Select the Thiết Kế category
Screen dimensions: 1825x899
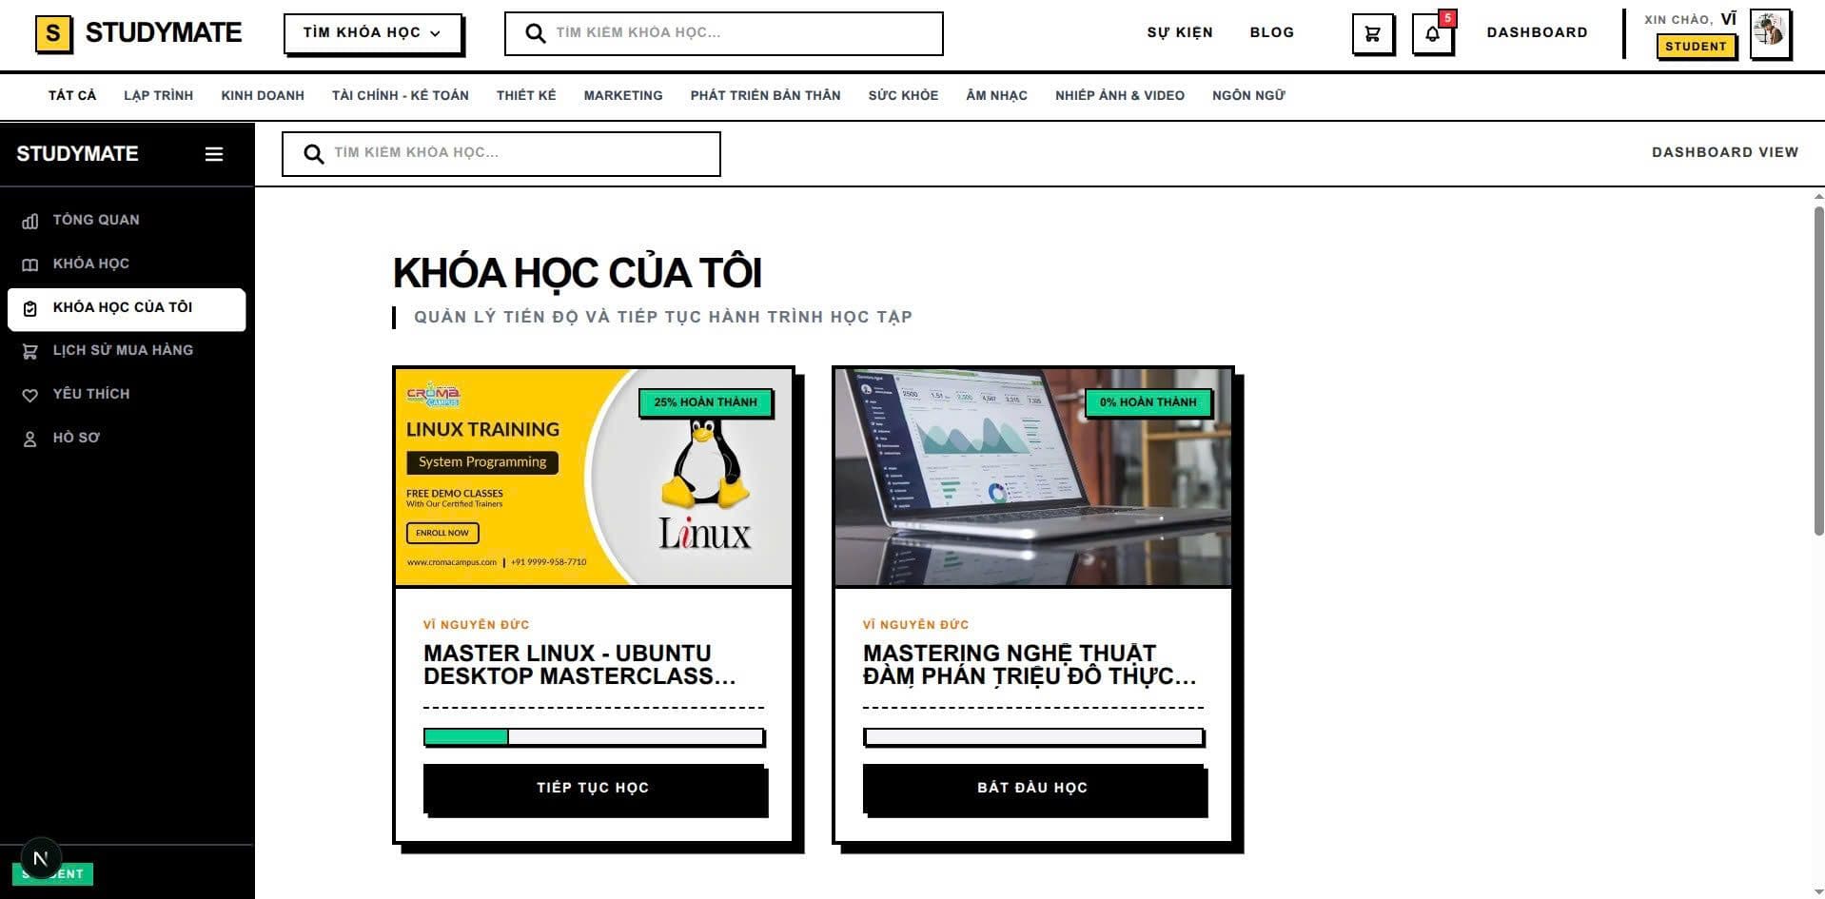click(x=526, y=95)
